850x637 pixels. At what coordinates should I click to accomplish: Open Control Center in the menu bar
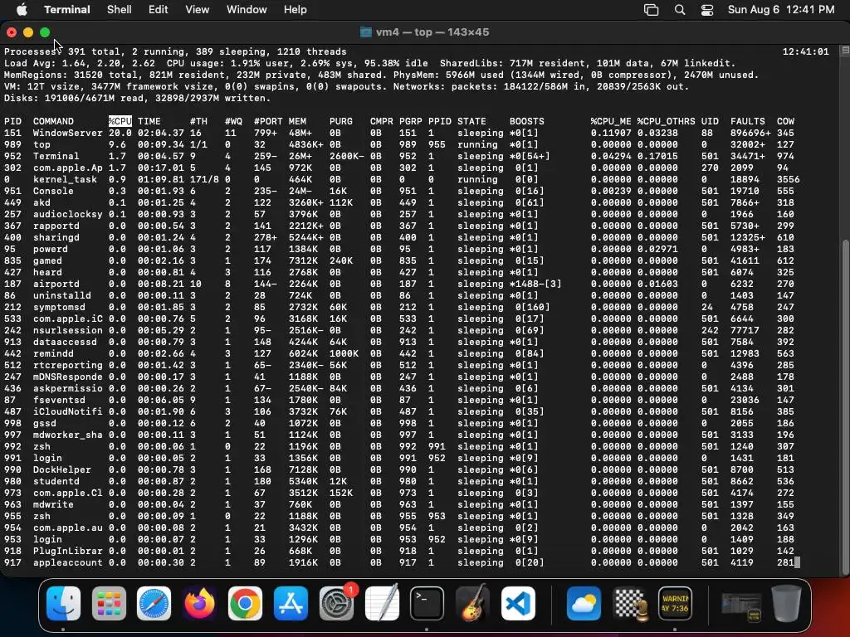click(x=707, y=10)
